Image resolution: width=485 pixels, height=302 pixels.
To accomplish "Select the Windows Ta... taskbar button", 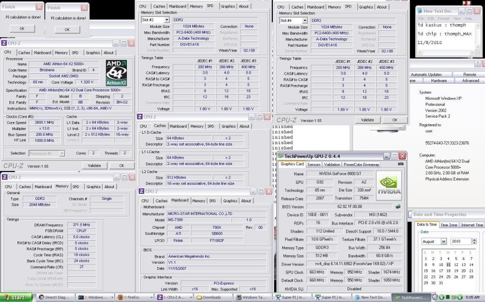I will pos(252,297).
